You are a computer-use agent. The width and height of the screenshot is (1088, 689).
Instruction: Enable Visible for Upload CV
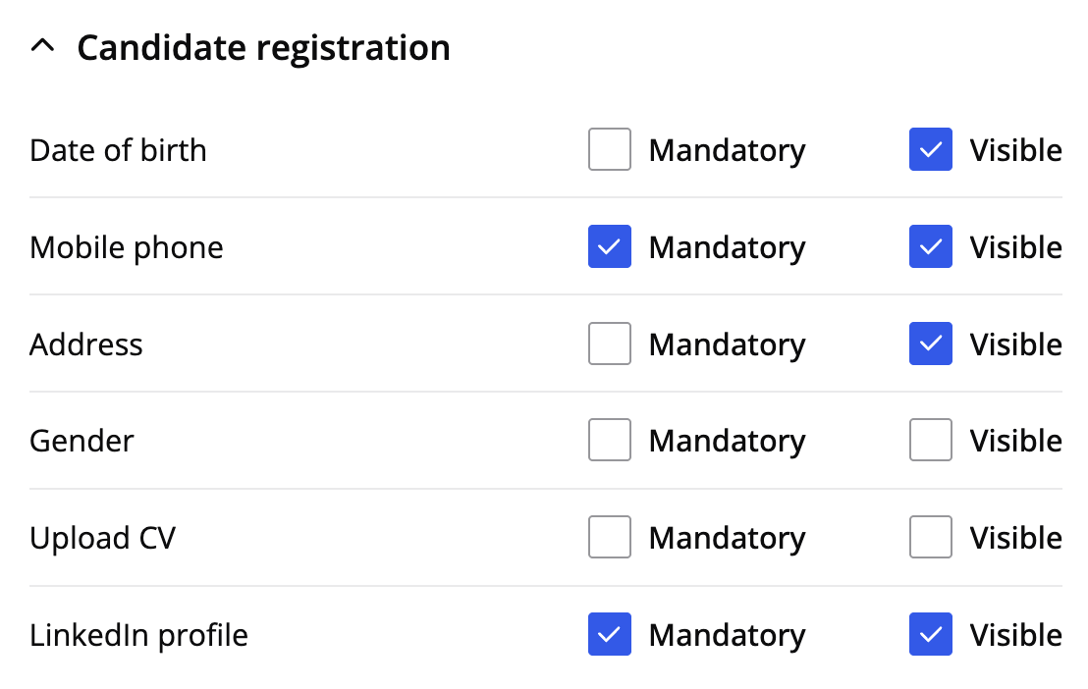tap(930, 538)
